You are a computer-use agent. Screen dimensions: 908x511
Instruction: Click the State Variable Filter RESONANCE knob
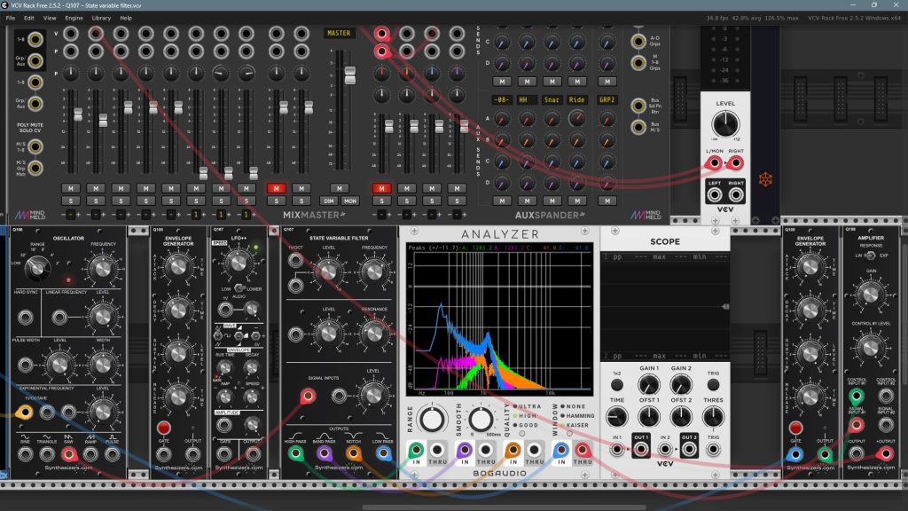point(374,333)
